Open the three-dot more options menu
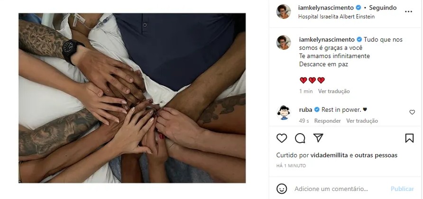Screen dimensions: 423x199 (408, 12)
